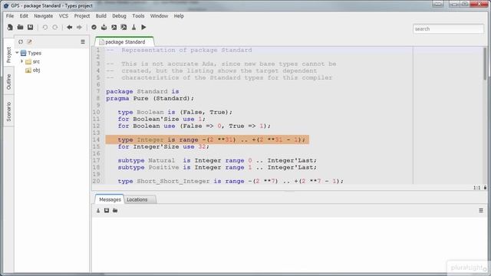Reload the project view with refresh icon

[21, 41]
